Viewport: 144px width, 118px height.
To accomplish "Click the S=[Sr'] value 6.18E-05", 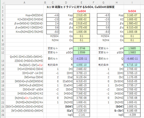I will click(x=132, y=111).
